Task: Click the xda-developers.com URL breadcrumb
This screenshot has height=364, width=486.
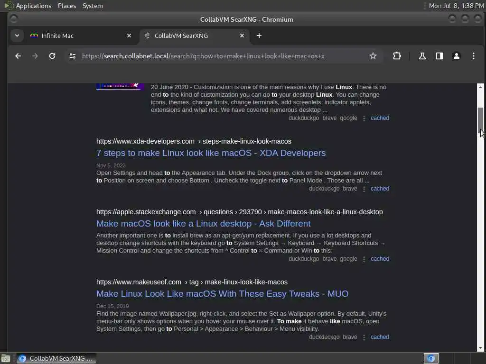Action: pyautogui.click(x=194, y=141)
